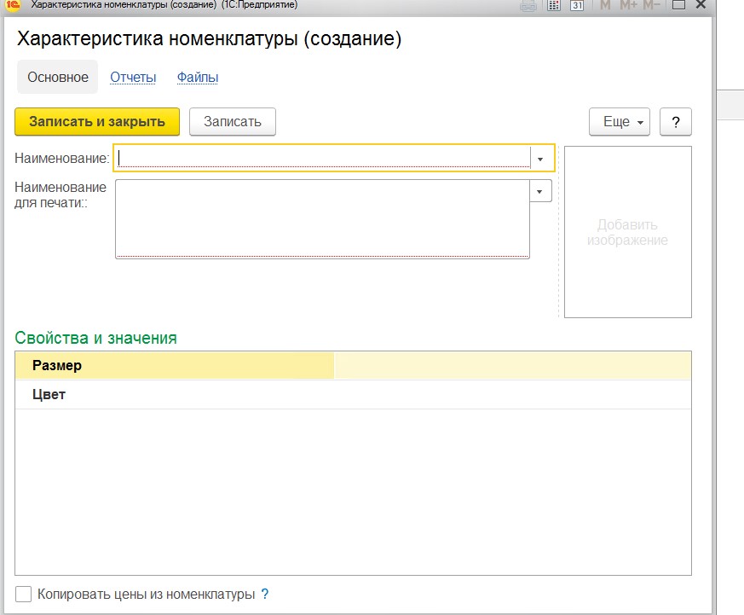Click the help hint next to copy prices

[265, 595]
